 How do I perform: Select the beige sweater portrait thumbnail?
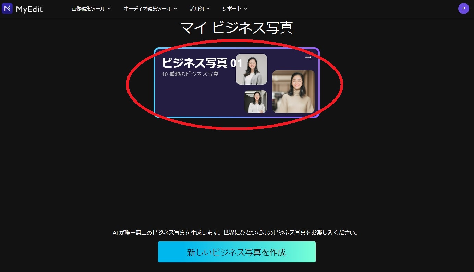[293, 92]
